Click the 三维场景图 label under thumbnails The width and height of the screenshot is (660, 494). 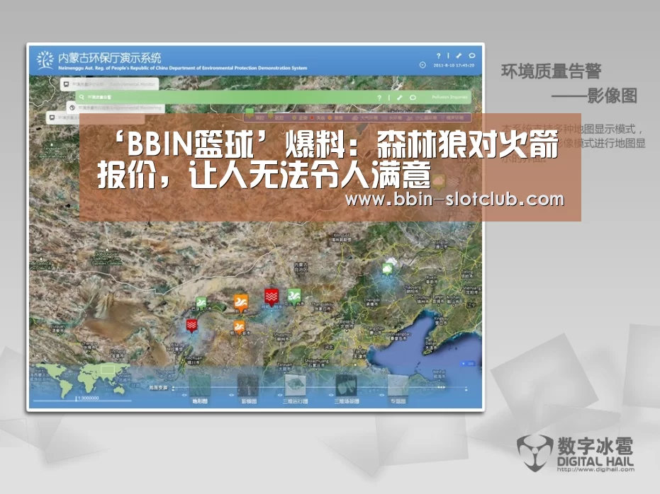tap(347, 401)
